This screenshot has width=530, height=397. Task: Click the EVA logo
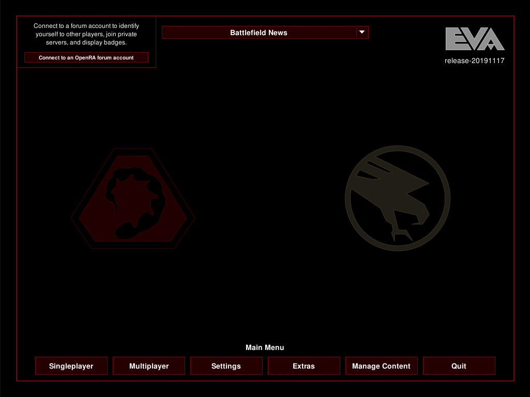(x=475, y=39)
